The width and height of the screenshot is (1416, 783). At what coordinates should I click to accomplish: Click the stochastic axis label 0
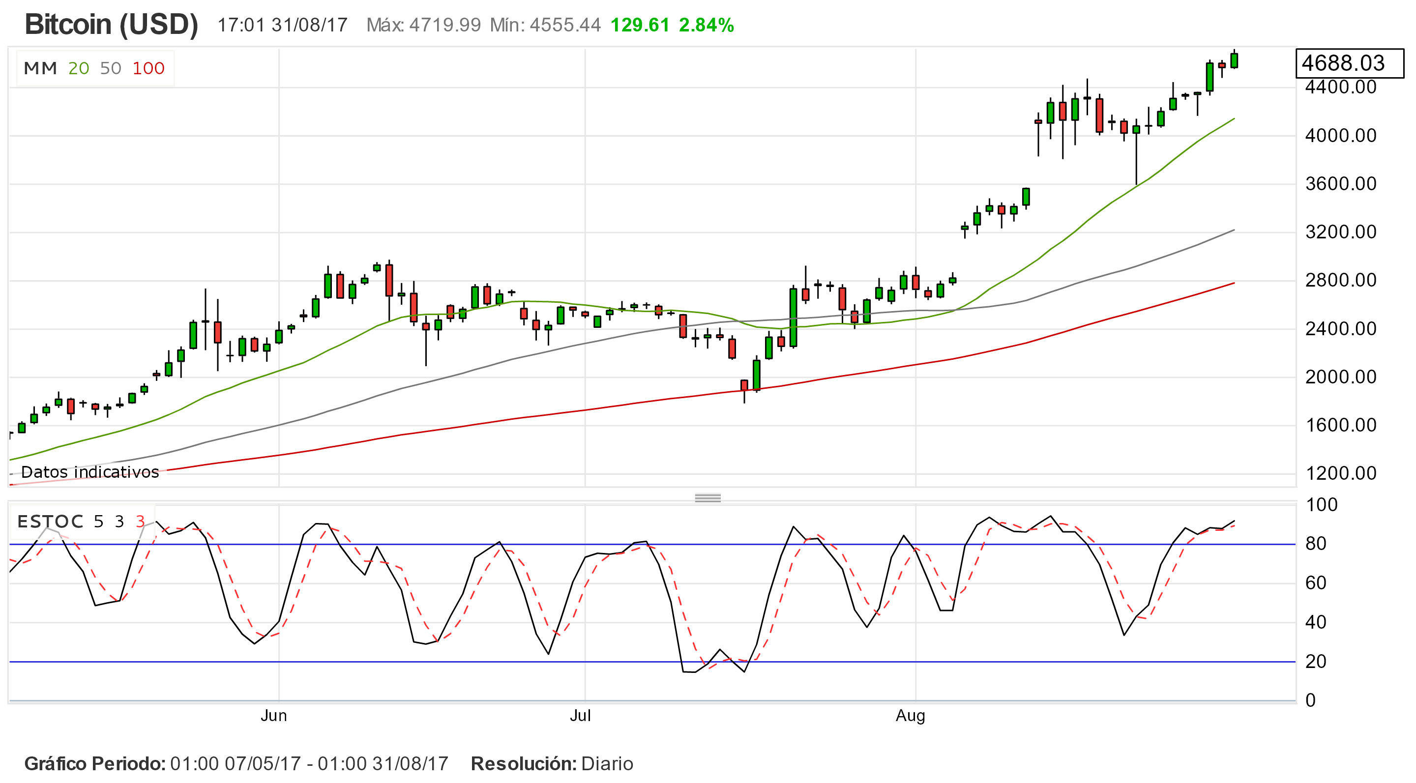[1310, 700]
